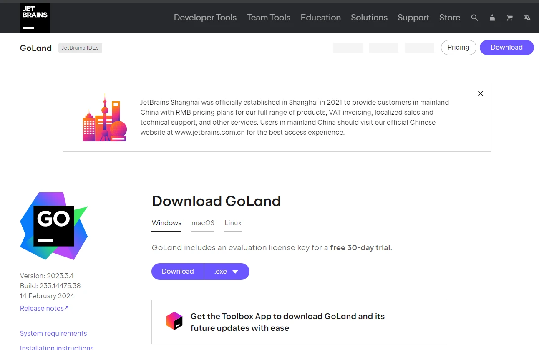This screenshot has height=350, width=539.
Task: Open the www.jetbrains.com.cn link
Action: [x=210, y=133]
